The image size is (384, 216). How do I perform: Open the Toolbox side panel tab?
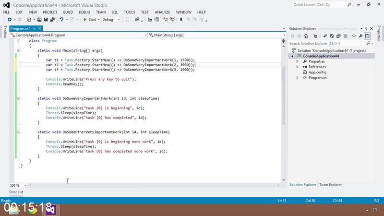click(x=5, y=32)
